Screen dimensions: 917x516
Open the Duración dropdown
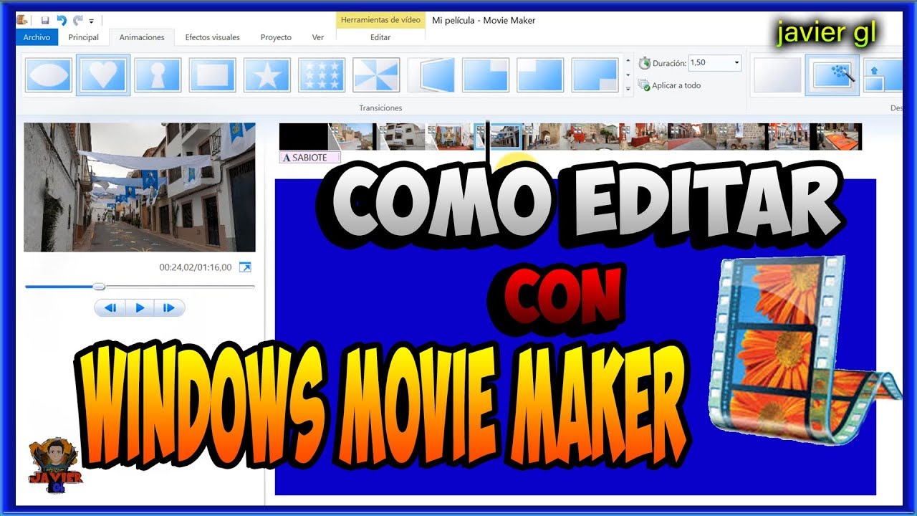pyautogui.click(x=736, y=63)
